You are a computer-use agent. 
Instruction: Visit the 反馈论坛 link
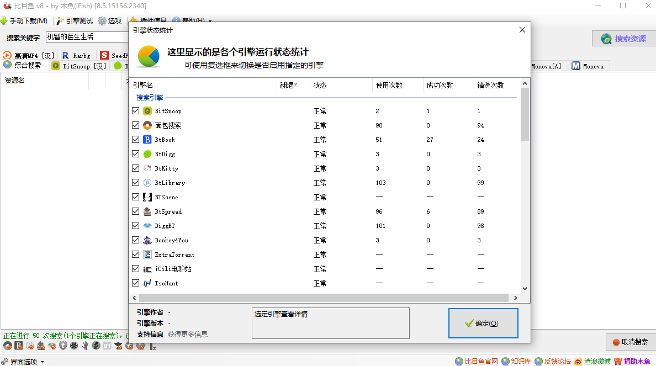click(553, 362)
